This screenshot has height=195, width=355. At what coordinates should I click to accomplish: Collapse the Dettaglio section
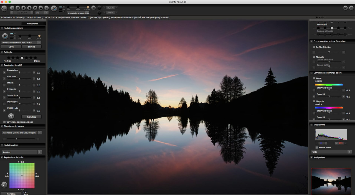2,52
